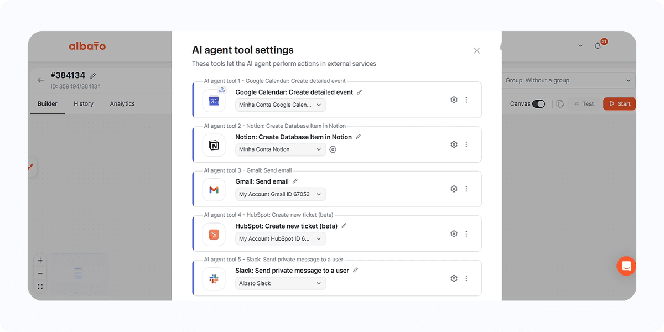Click the Slack app icon
The height and width of the screenshot is (332, 664).
(214, 279)
